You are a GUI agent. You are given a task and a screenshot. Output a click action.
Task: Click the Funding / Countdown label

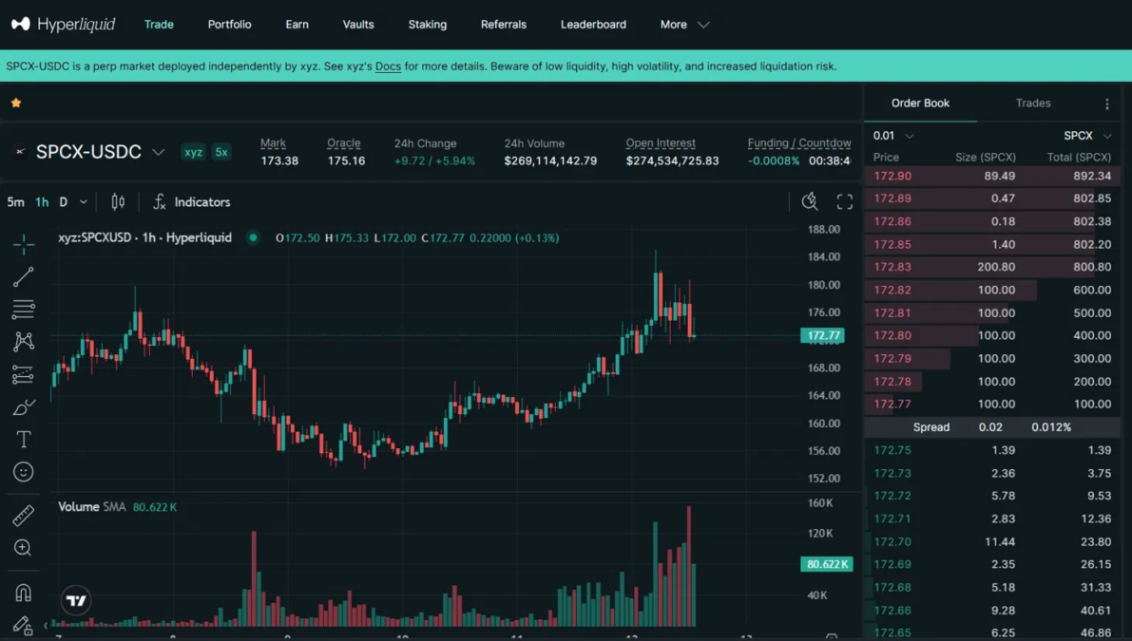pyautogui.click(x=799, y=142)
